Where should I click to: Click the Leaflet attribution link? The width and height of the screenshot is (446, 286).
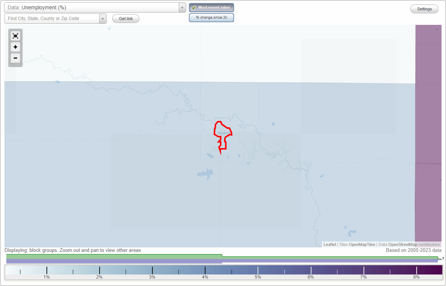pos(330,244)
